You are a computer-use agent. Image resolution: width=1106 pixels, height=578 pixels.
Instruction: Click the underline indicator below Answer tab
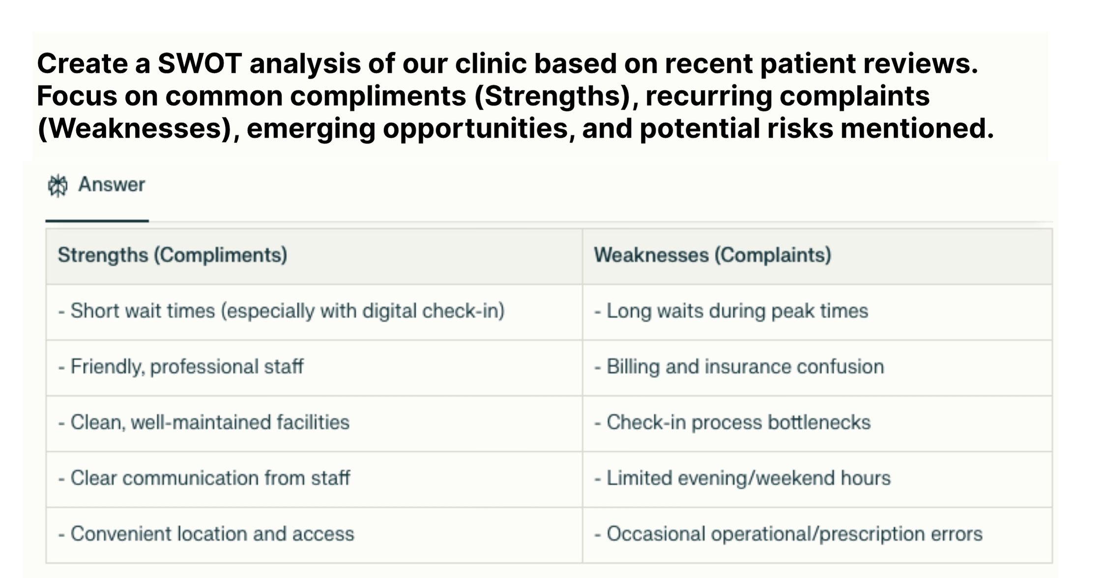(97, 221)
